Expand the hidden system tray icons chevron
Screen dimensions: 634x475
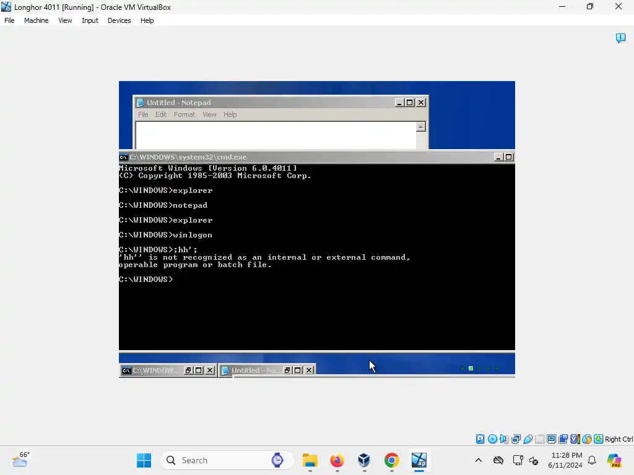click(479, 460)
